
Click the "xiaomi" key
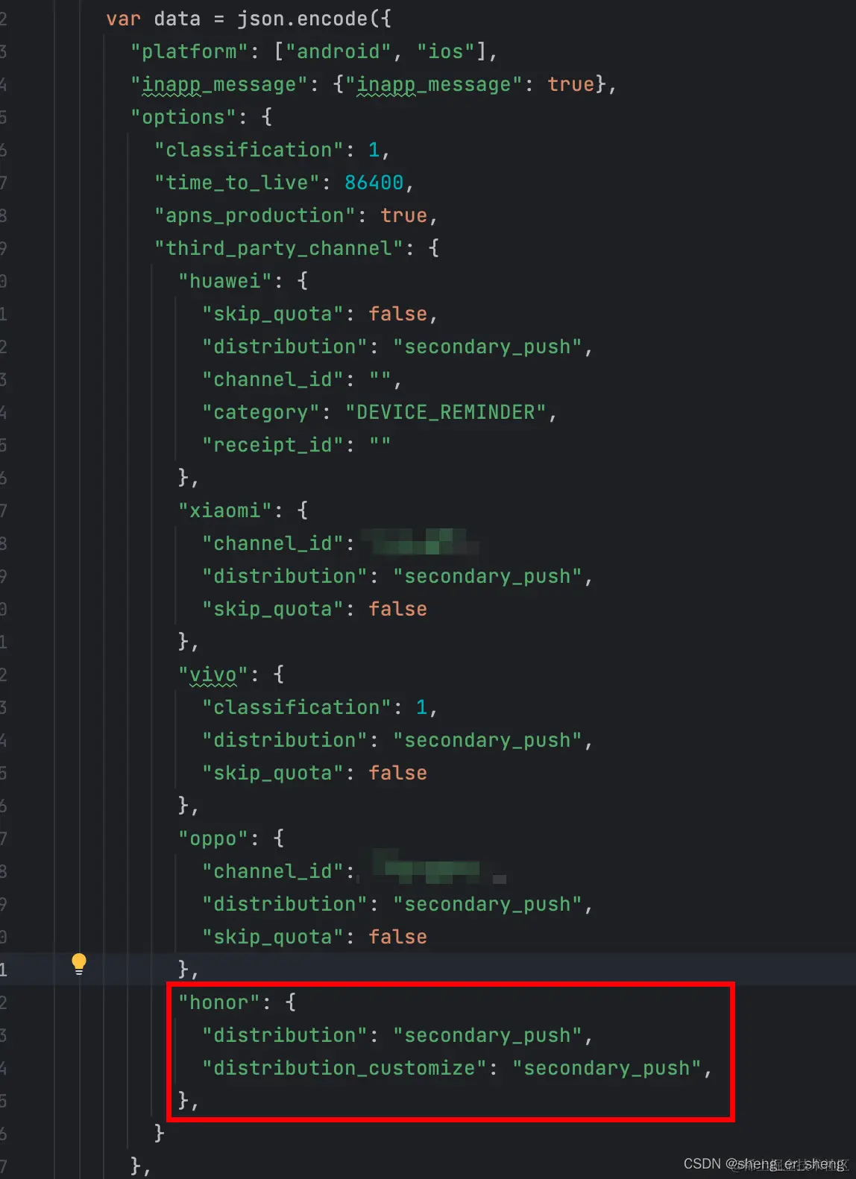pyautogui.click(x=225, y=511)
